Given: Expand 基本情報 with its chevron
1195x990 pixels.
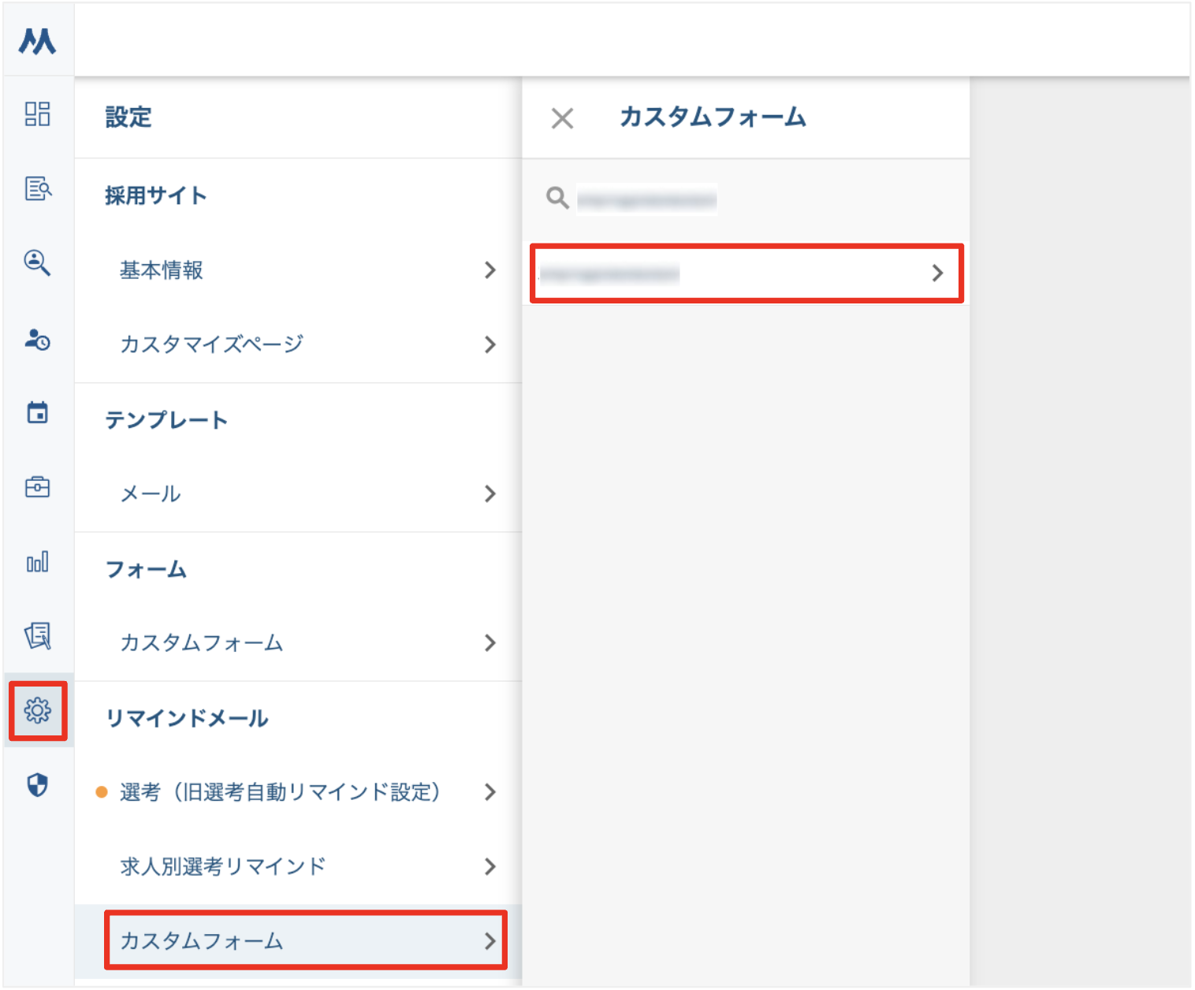Looking at the screenshot, I should point(490,270).
